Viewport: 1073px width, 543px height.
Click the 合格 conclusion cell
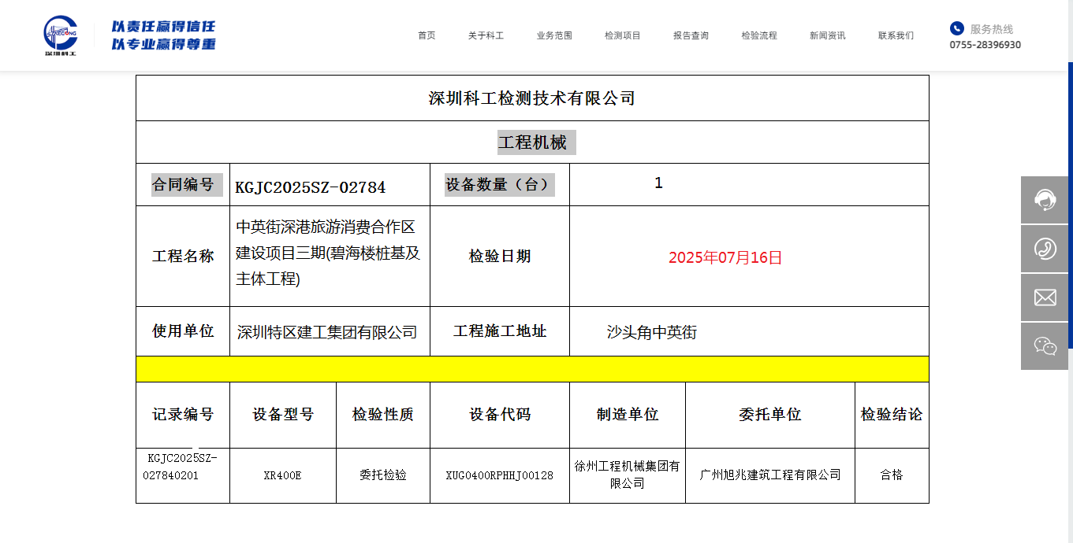[892, 475]
